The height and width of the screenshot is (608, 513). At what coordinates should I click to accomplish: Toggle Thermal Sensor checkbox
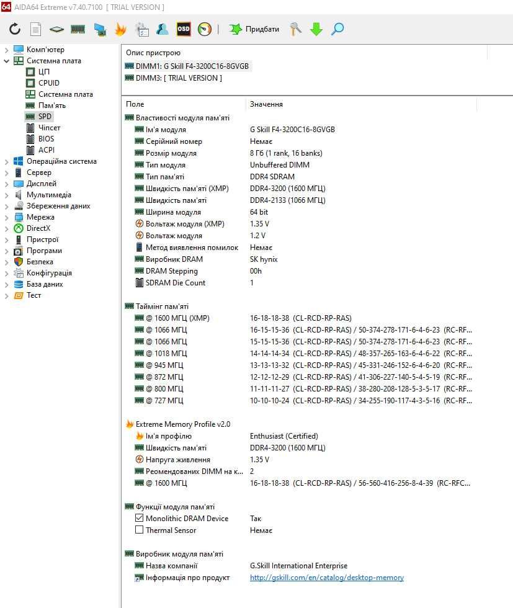pyautogui.click(x=139, y=530)
